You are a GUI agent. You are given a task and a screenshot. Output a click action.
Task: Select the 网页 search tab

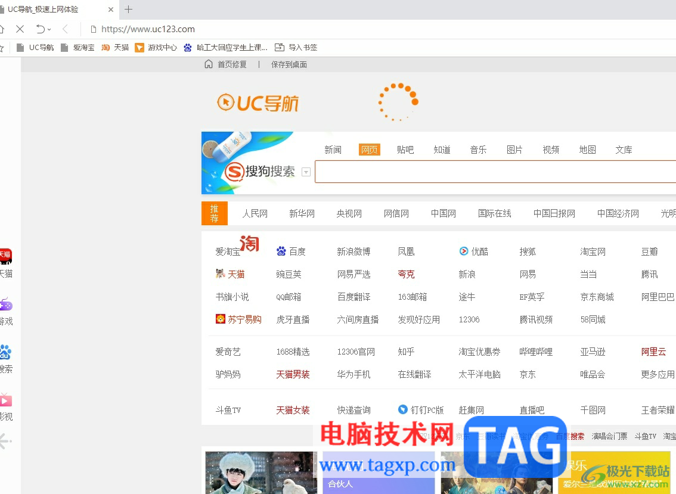coord(370,150)
